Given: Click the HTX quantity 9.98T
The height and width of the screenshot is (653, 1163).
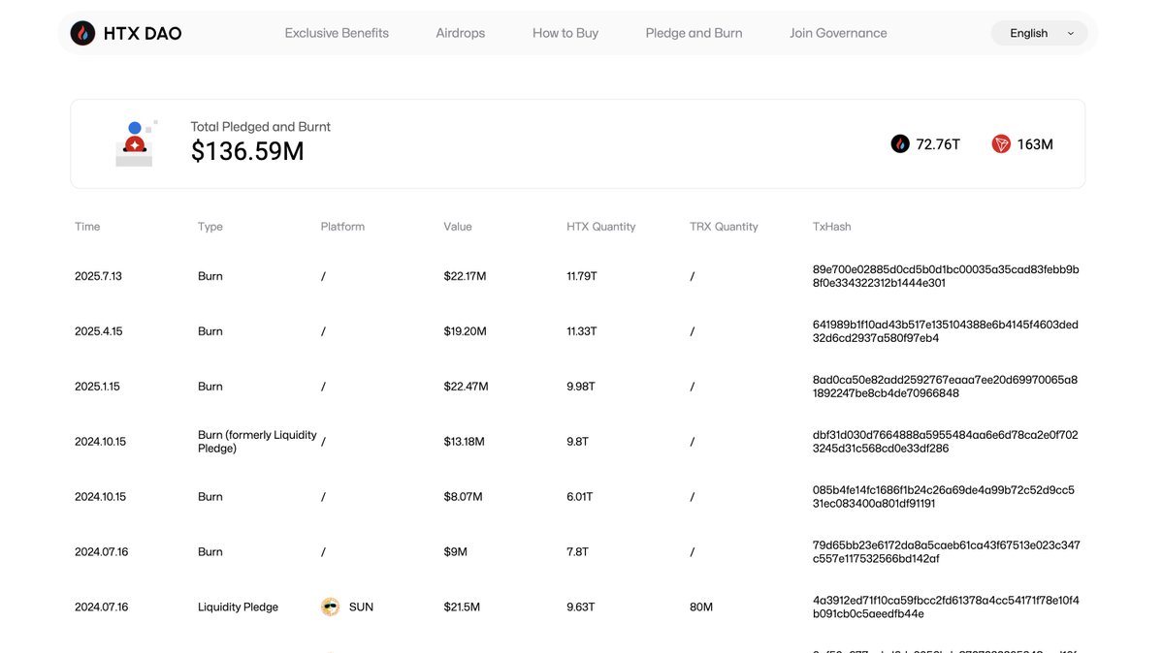Looking at the screenshot, I should click(x=581, y=387).
